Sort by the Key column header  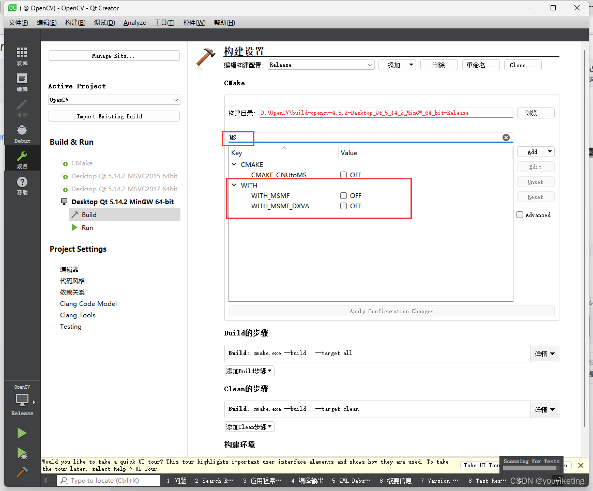coord(284,152)
